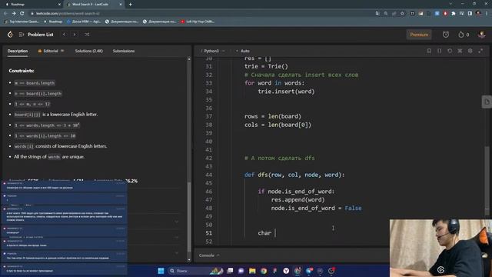Open the streak fire counter

(464, 35)
